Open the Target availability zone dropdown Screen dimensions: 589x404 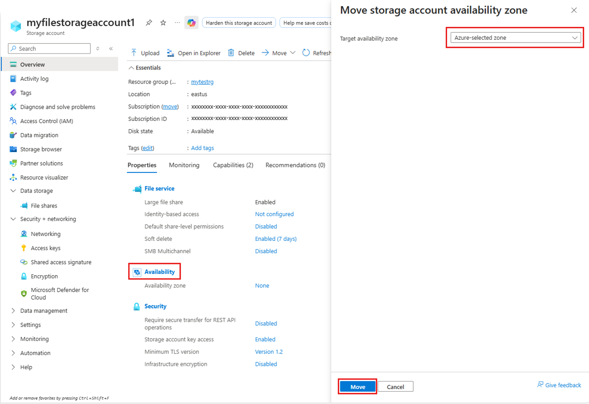point(515,38)
